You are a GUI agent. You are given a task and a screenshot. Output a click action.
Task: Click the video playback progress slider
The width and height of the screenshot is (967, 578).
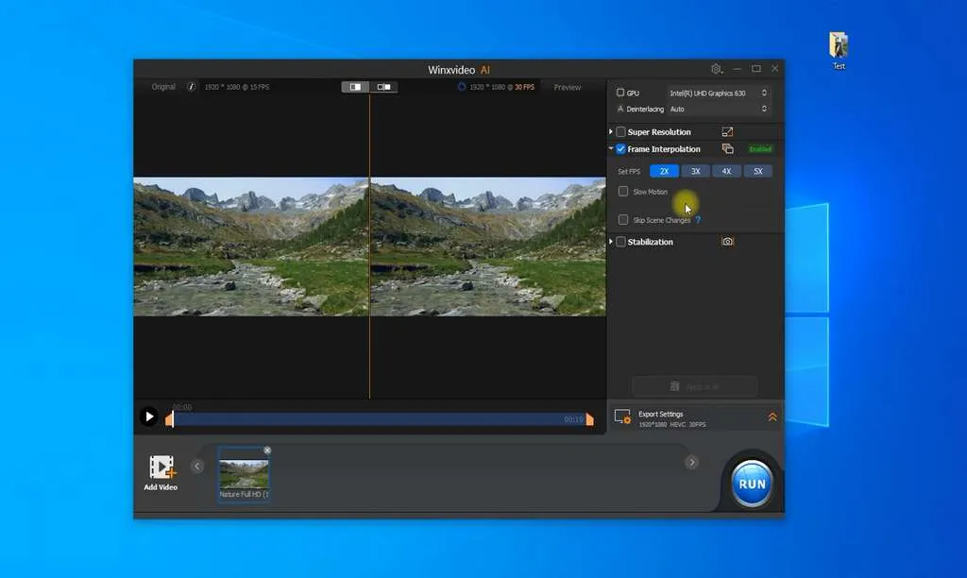click(x=378, y=418)
